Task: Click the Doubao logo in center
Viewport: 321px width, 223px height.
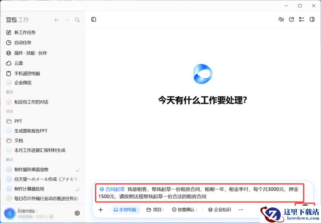Action: (x=203, y=74)
